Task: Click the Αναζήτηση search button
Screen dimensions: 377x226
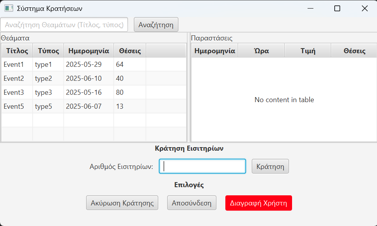Action: [156, 24]
